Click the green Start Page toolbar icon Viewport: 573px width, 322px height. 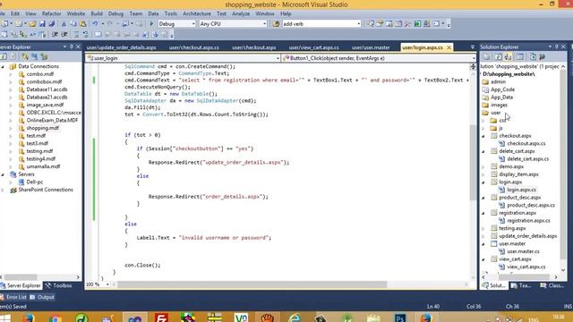click(417, 24)
